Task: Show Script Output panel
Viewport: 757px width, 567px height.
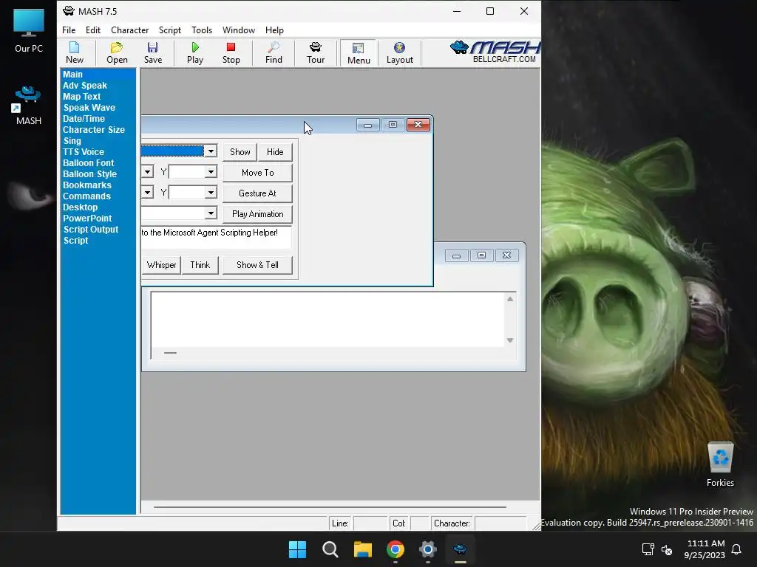Action: click(x=91, y=230)
